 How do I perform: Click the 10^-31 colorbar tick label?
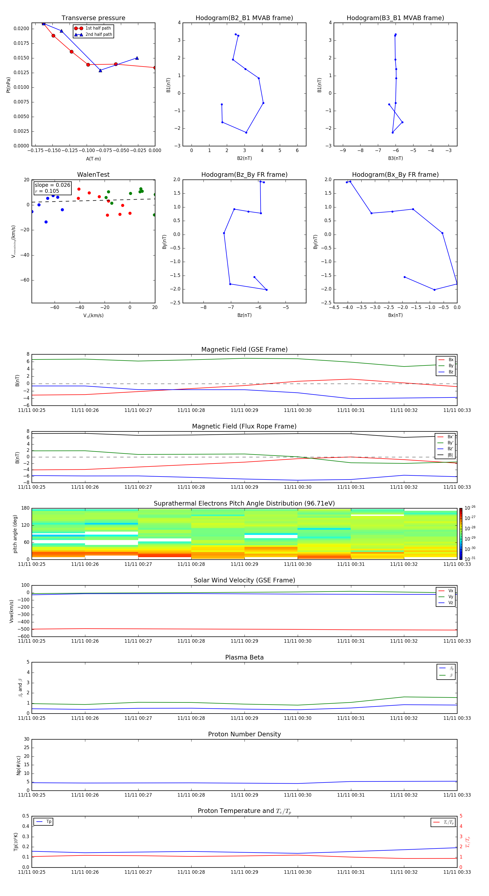click(x=470, y=559)
